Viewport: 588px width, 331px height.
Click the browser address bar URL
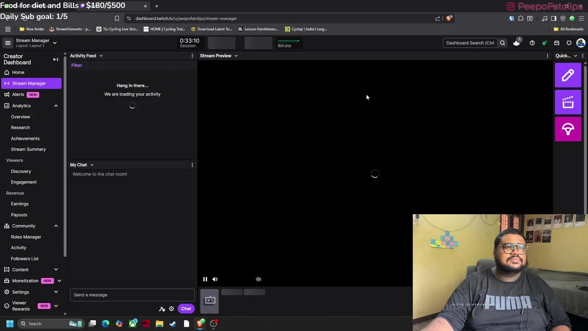[x=186, y=18]
